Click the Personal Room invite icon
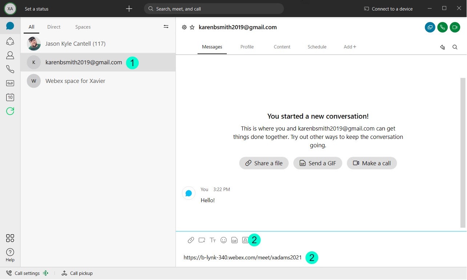Screen dimensions: 467x280 [x=245, y=240]
